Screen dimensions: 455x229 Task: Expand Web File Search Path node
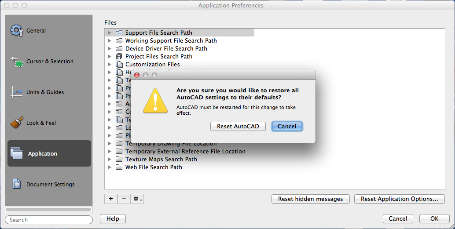click(110, 167)
